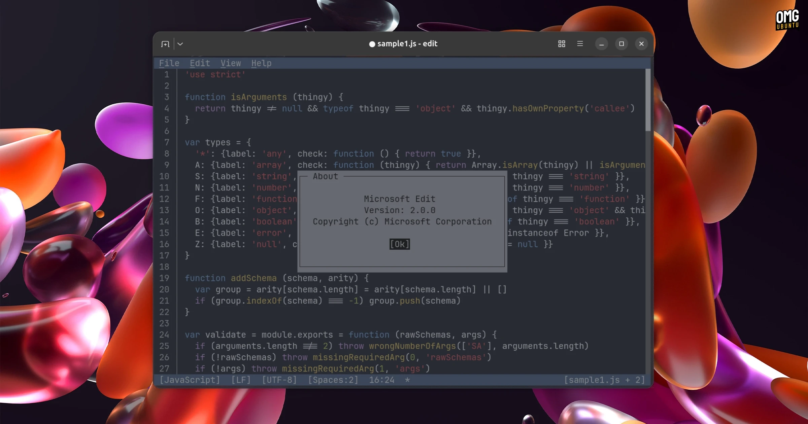Image resolution: width=808 pixels, height=424 pixels.
Task: Change encoding via [UTF-8] indicator
Action: [279, 380]
